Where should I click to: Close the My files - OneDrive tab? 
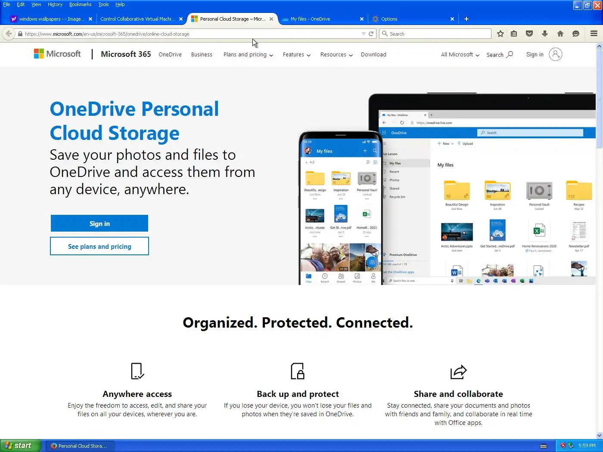pyautogui.click(x=362, y=19)
